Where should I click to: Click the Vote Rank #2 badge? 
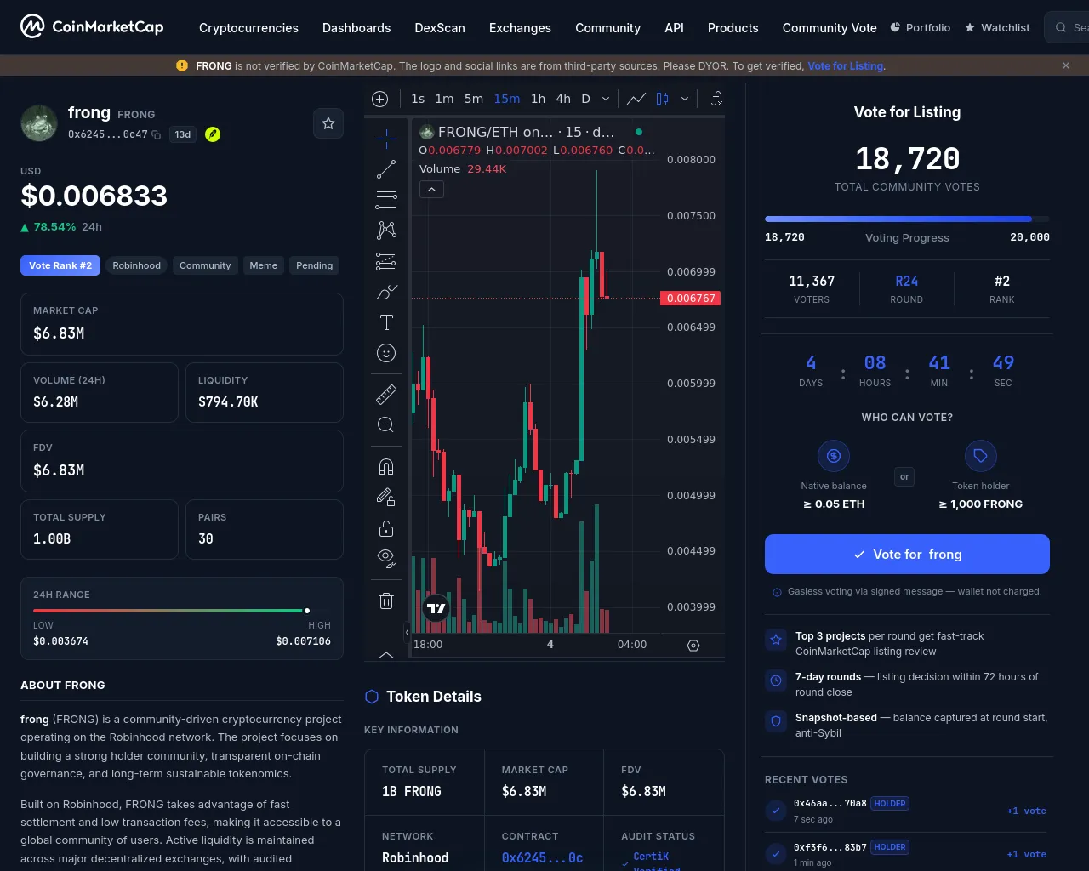[x=60, y=265]
